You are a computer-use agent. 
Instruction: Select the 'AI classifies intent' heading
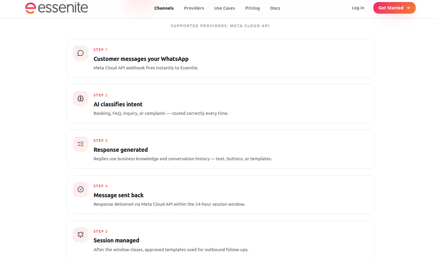click(118, 104)
